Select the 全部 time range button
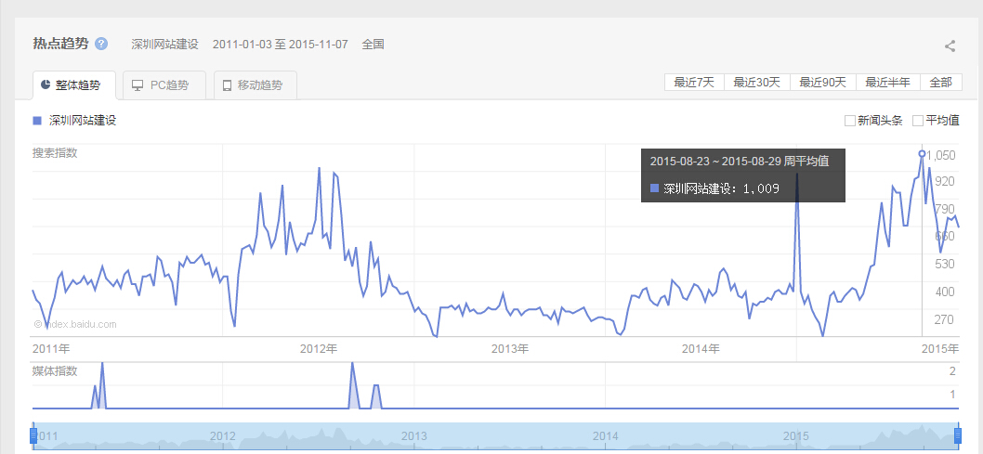 tap(940, 82)
